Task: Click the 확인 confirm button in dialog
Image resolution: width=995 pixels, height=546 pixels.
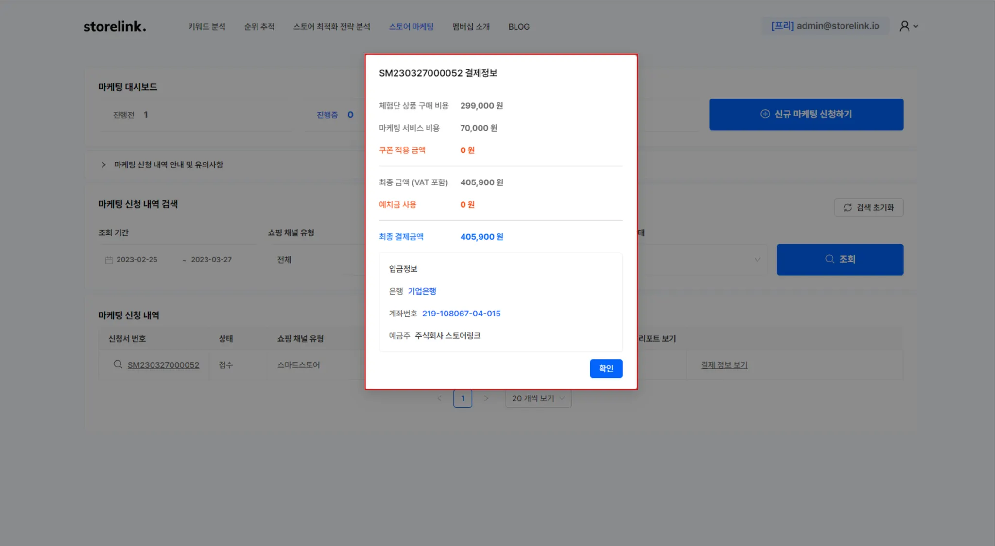Action: click(606, 368)
